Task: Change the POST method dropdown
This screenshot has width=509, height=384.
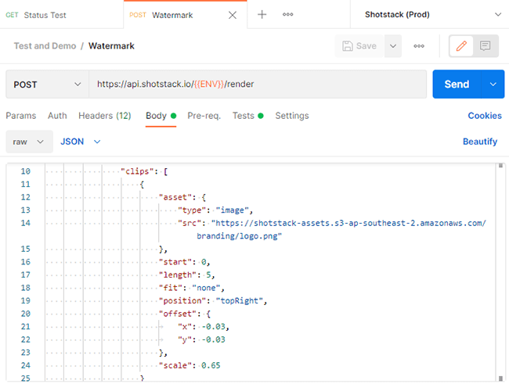Action: (x=46, y=84)
